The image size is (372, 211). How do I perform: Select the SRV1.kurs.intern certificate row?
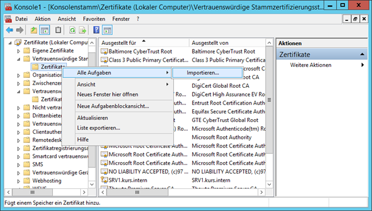tap(183, 180)
